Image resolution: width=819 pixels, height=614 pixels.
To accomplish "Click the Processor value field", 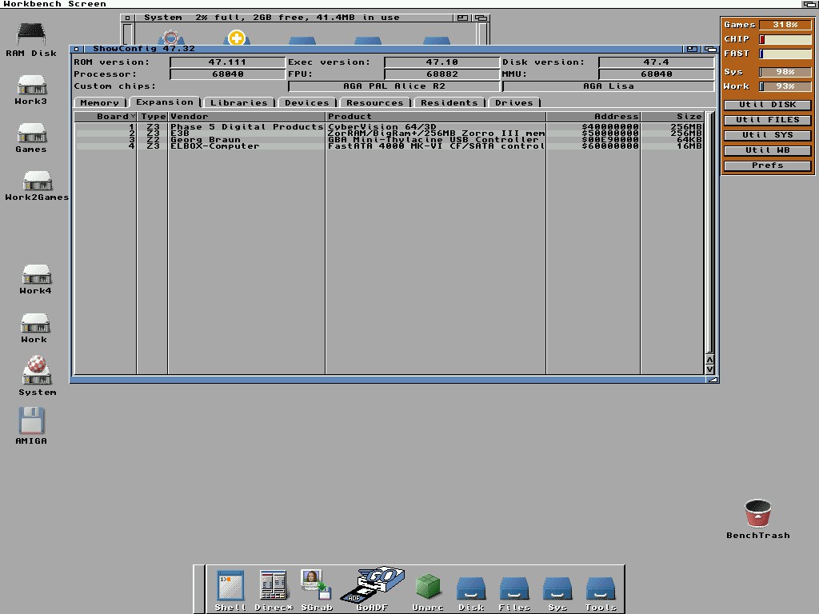I will 227,74.
